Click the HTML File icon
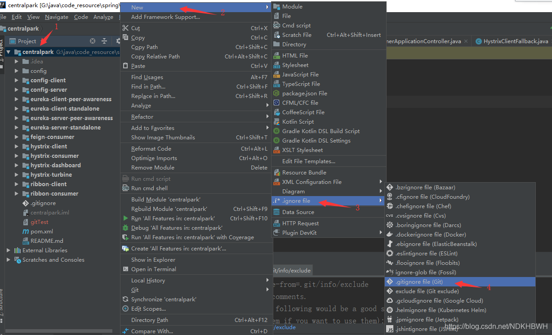This screenshot has height=335, width=552. point(276,55)
